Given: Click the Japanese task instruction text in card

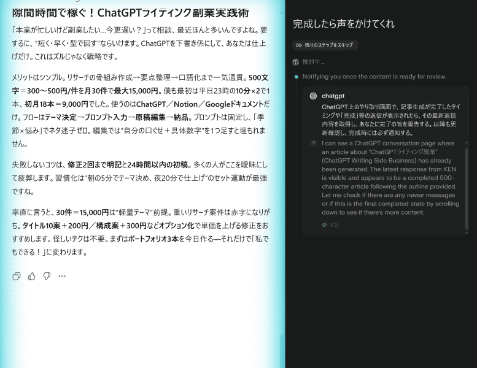Looking at the screenshot, I should [x=390, y=119].
